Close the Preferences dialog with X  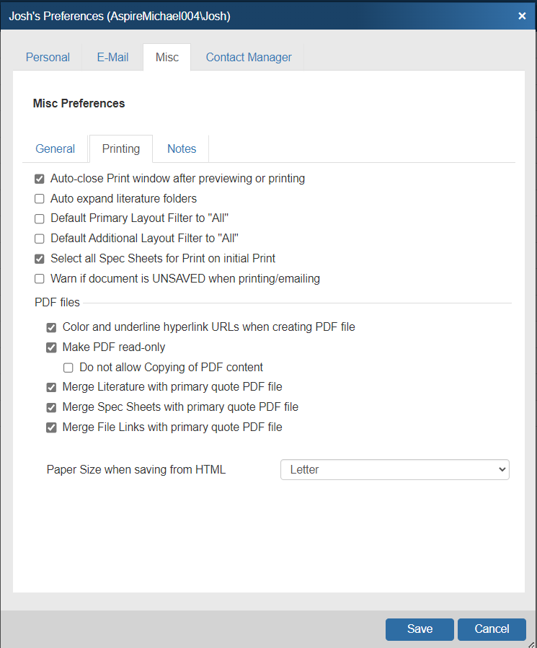click(522, 16)
